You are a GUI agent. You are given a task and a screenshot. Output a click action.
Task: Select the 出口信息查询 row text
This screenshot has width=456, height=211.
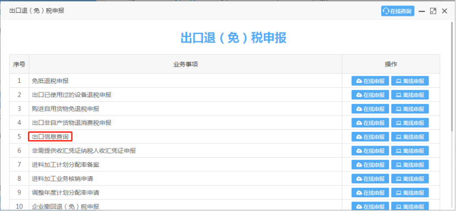click(50, 137)
